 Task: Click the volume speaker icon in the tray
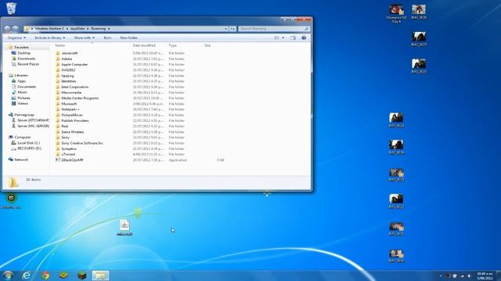(x=469, y=276)
